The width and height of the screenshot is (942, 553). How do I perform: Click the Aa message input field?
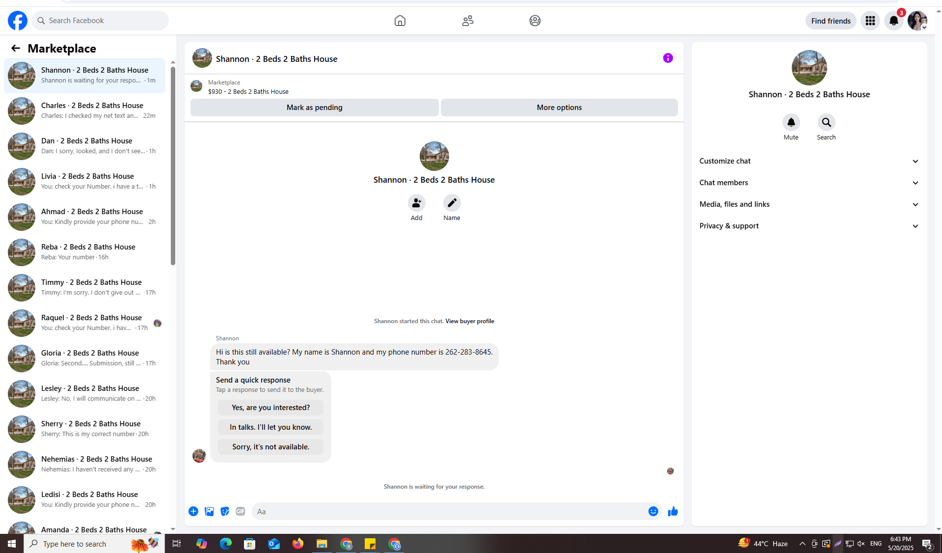tap(449, 511)
